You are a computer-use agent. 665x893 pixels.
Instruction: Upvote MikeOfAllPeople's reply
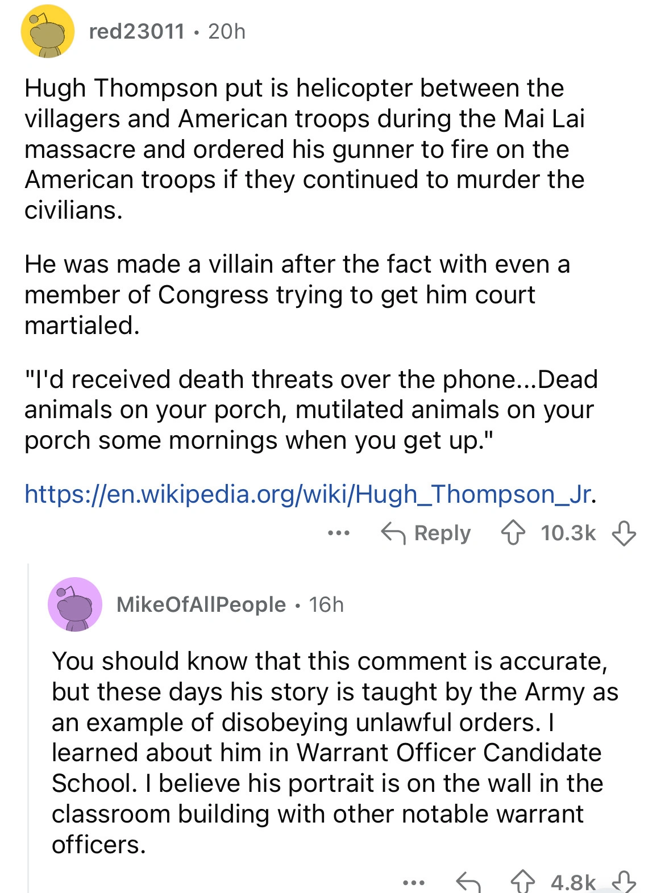point(522,882)
